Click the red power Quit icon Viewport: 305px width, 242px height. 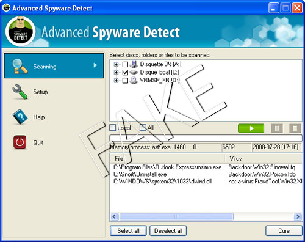(20, 142)
